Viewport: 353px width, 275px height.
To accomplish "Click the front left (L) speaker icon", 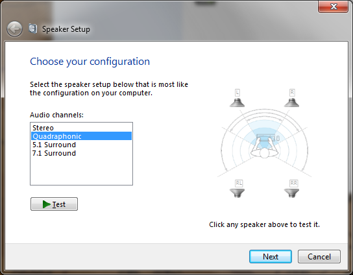I will pyautogui.click(x=237, y=103).
